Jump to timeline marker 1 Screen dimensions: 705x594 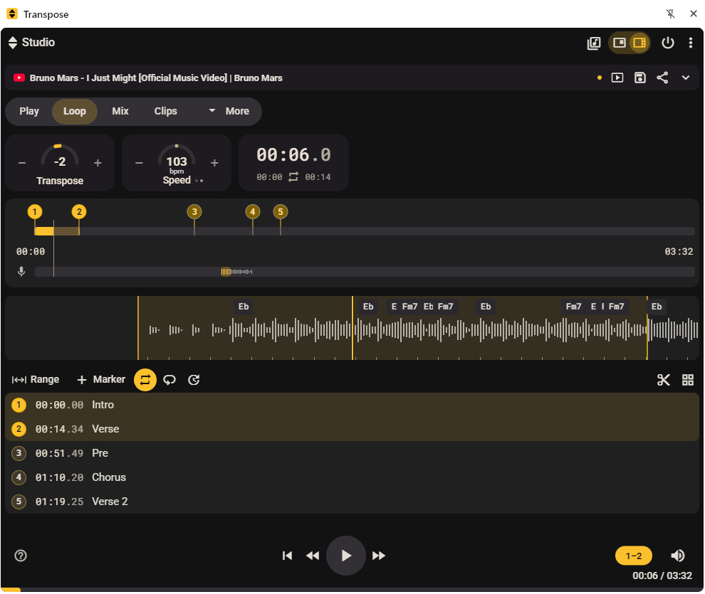(x=35, y=211)
